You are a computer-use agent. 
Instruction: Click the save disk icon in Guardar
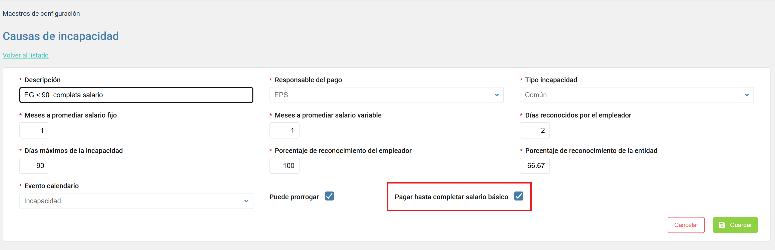click(x=722, y=225)
